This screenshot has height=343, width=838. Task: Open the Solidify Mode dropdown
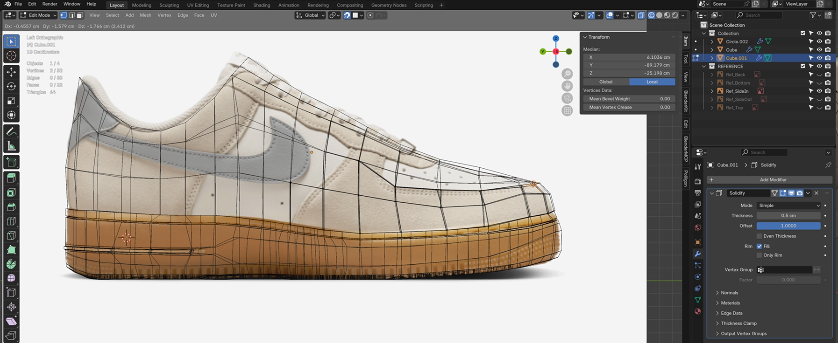[x=788, y=206]
